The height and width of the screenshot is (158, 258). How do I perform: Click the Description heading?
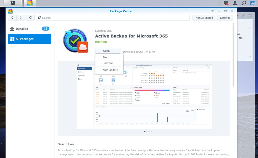[x=66, y=144]
